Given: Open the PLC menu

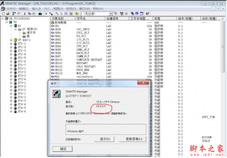Looking at the screenshot, I should pos(47,9).
